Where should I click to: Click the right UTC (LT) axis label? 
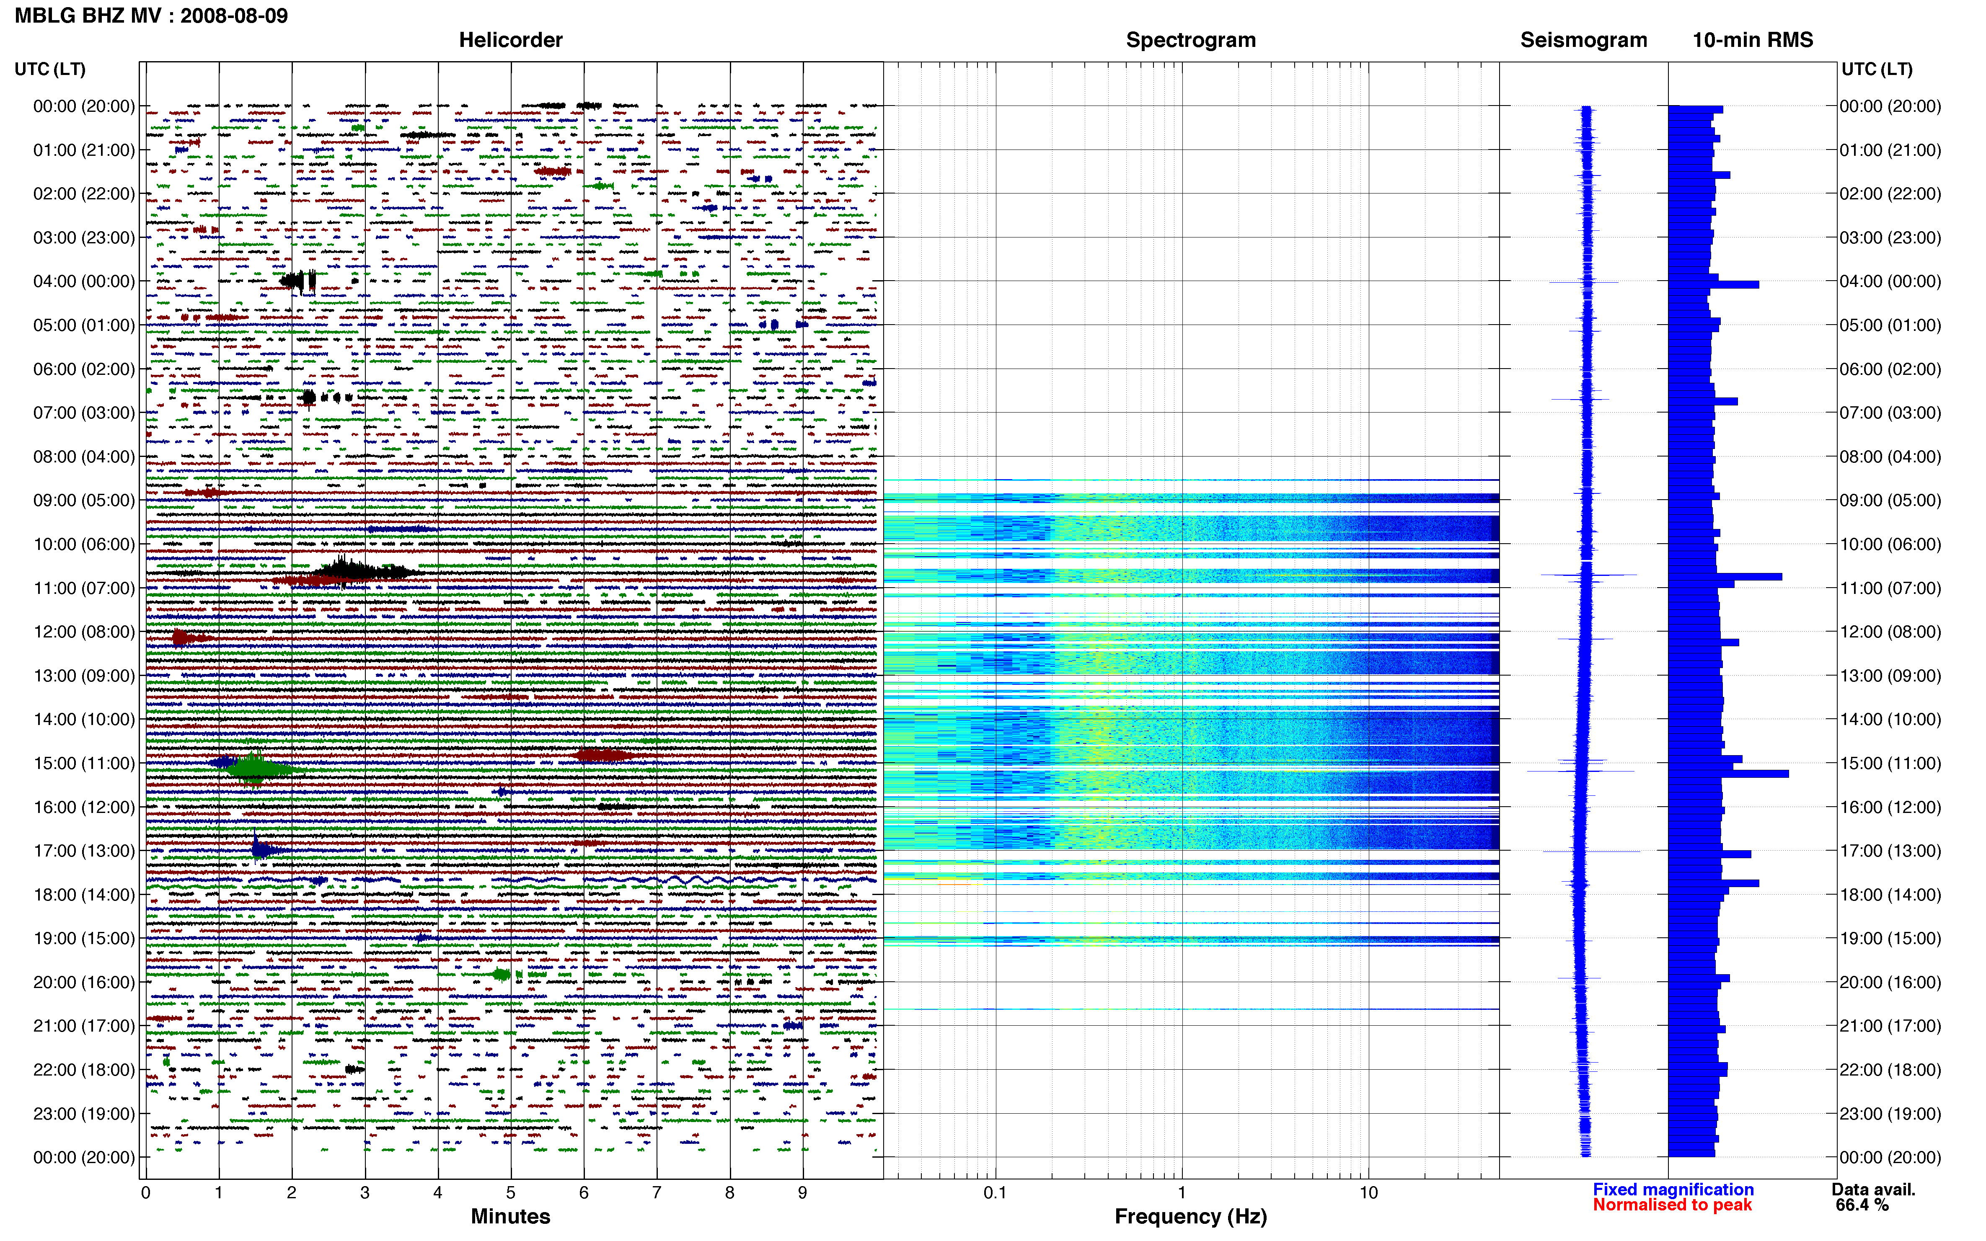[x=1877, y=69]
